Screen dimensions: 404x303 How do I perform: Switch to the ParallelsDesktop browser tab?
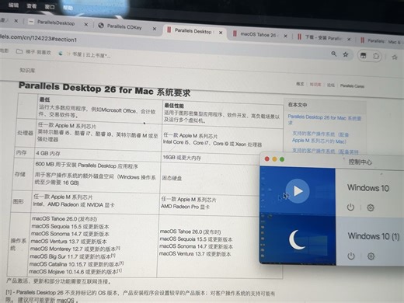pos(56,23)
